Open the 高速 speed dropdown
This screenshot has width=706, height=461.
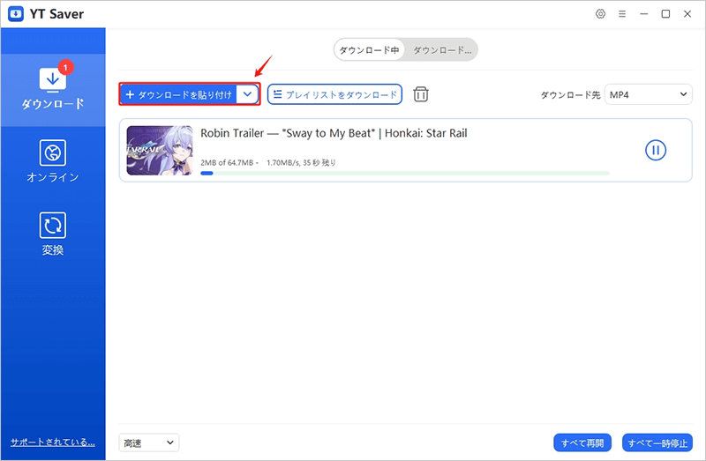click(x=149, y=442)
